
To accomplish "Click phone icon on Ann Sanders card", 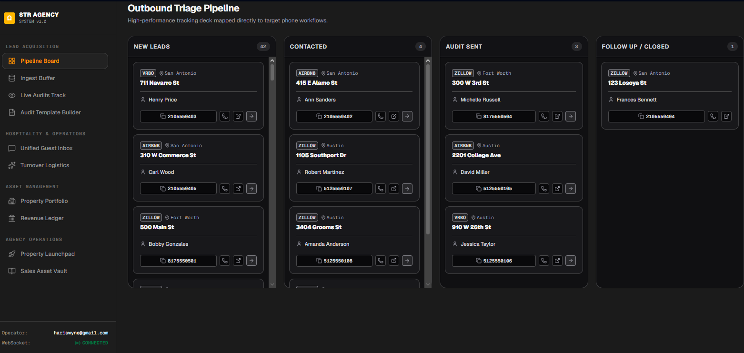I will pos(381,116).
